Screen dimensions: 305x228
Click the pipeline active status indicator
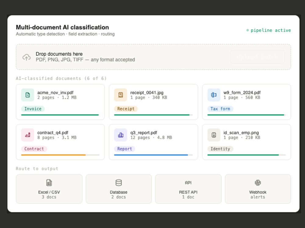point(268,30)
